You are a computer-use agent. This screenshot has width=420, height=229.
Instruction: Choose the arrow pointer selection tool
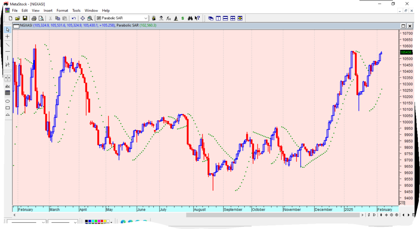[7, 30]
